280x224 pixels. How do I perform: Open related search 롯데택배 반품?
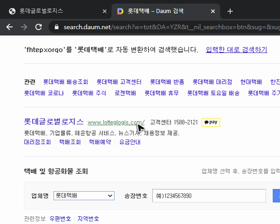[167, 82]
